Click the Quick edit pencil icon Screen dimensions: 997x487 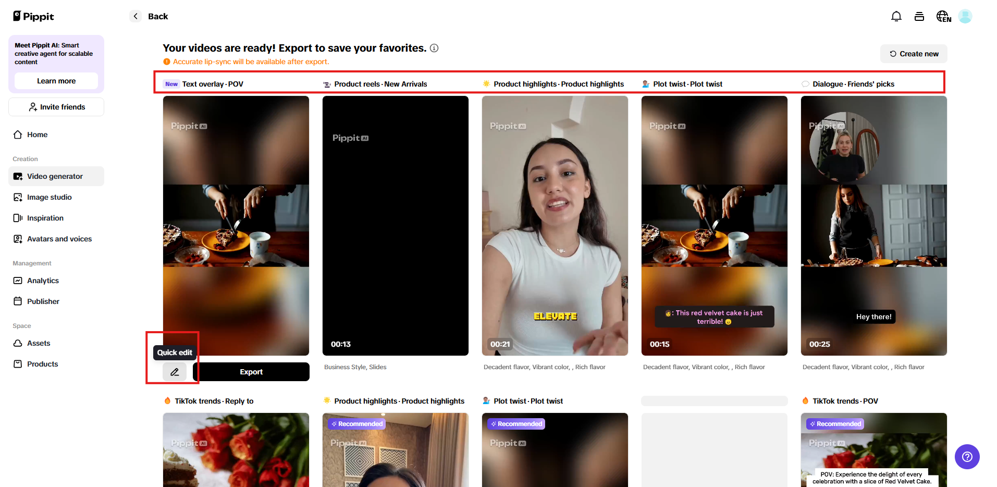click(x=174, y=372)
